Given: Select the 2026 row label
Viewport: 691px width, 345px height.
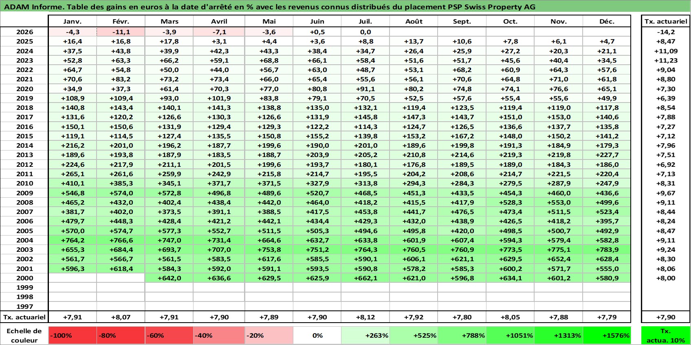Looking at the screenshot, I should point(24,32).
